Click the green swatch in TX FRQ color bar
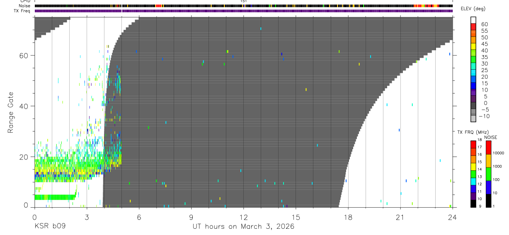Screen dimensions: 509x235 click(x=473, y=174)
